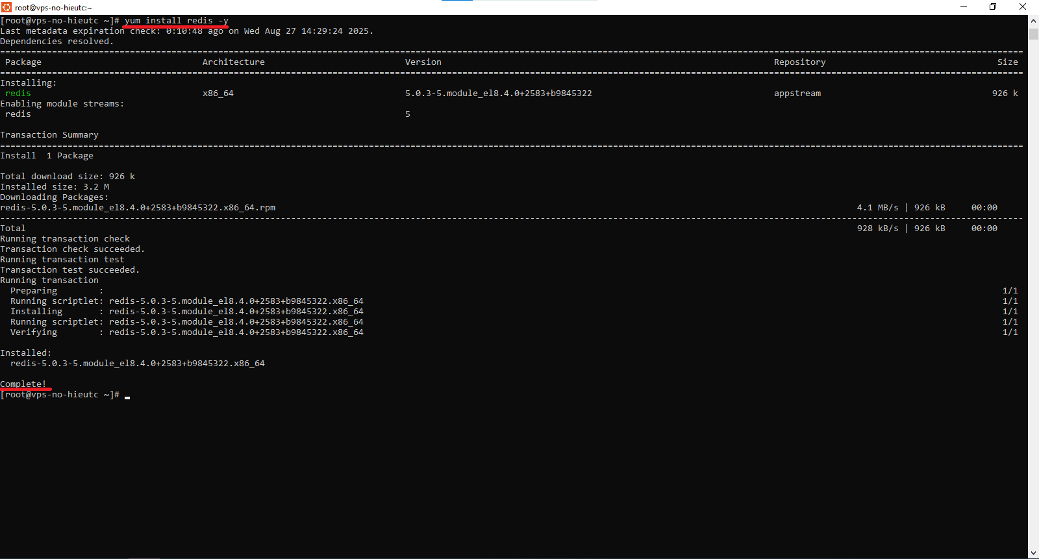Image resolution: width=1039 pixels, height=559 pixels.
Task: Minimize the terminal window
Action: [964, 7]
